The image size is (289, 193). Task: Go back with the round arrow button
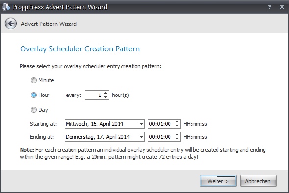pos(11,24)
